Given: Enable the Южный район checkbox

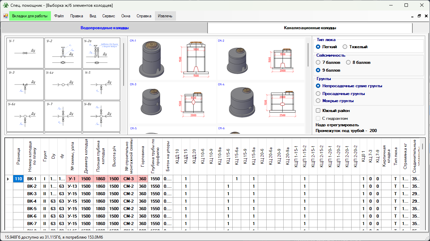Looking at the screenshot, I should [x=318, y=111].
